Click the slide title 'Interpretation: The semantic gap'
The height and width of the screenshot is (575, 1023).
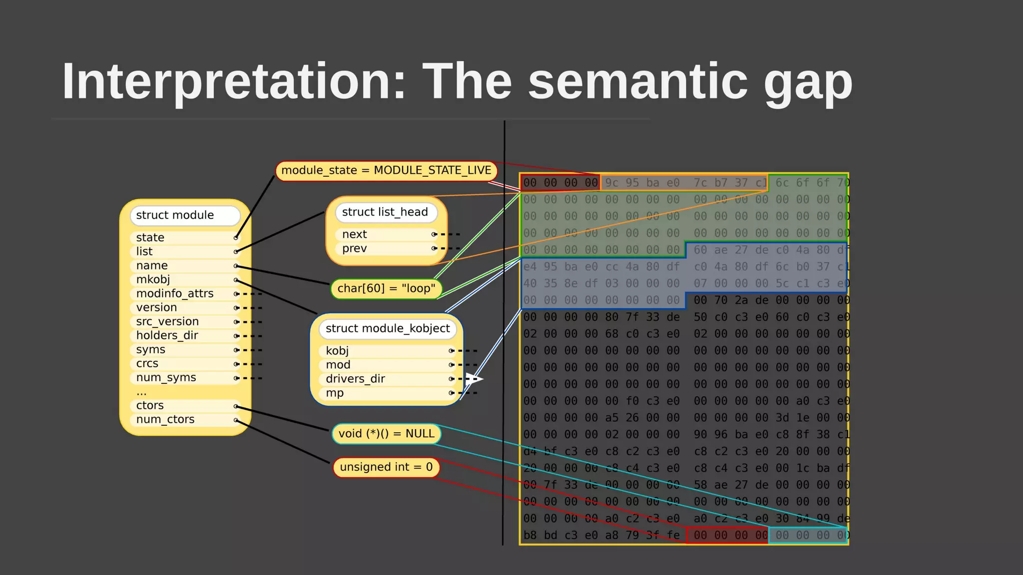pyautogui.click(x=457, y=81)
